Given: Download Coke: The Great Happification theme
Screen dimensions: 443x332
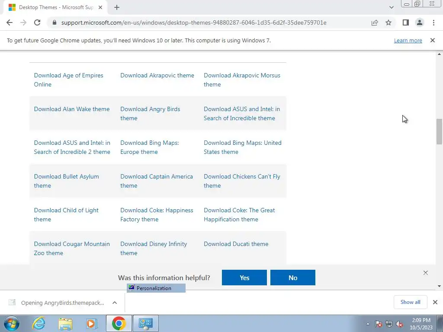Looking at the screenshot, I should pyautogui.click(x=239, y=214).
